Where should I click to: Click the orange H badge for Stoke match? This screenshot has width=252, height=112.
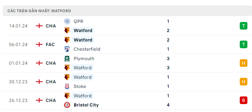coord(243,82)
